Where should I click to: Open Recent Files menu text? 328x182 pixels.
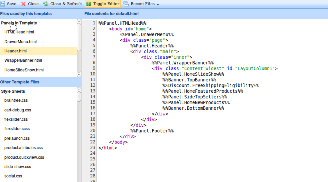[142, 4]
